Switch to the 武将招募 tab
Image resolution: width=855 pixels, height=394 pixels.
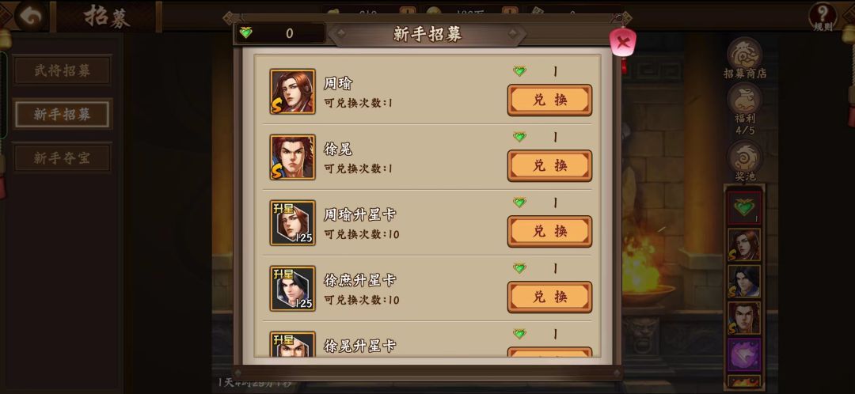[x=63, y=70]
